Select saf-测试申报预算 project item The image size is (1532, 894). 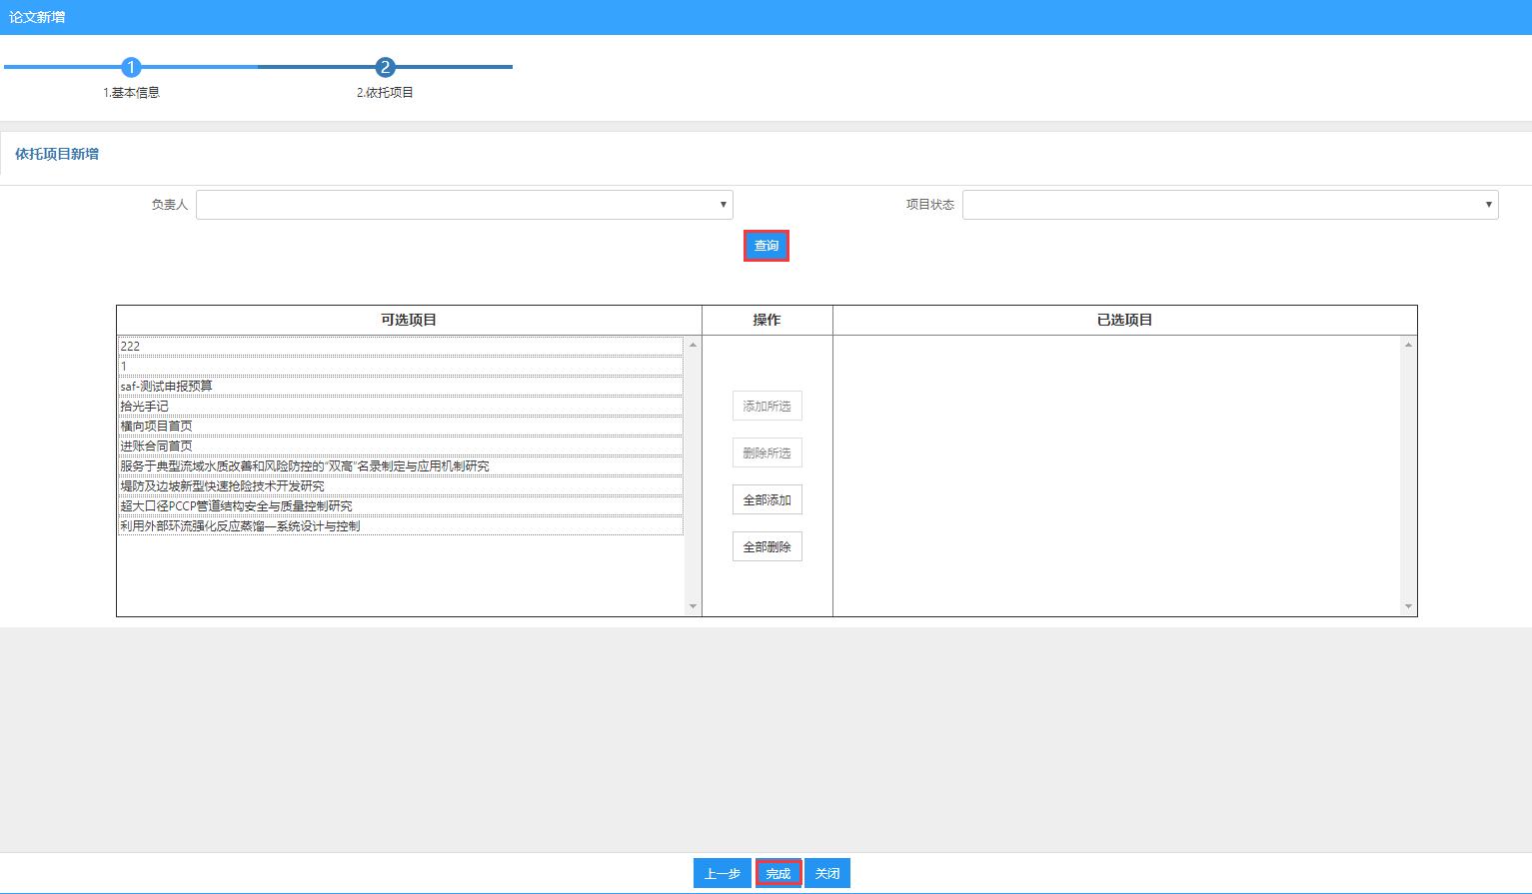point(400,387)
